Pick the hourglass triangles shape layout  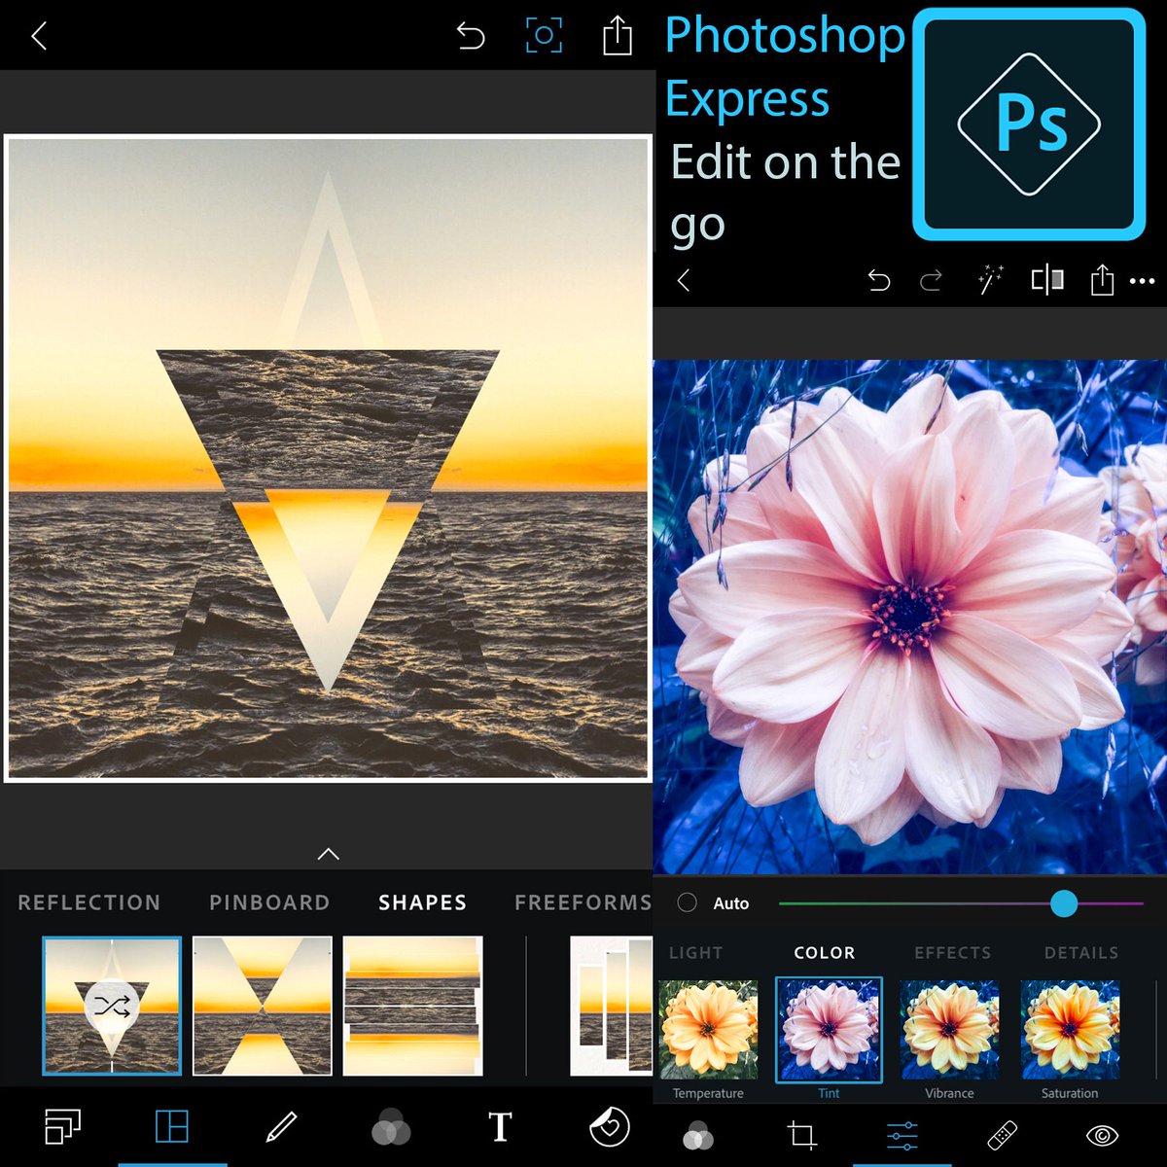click(263, 1006)
